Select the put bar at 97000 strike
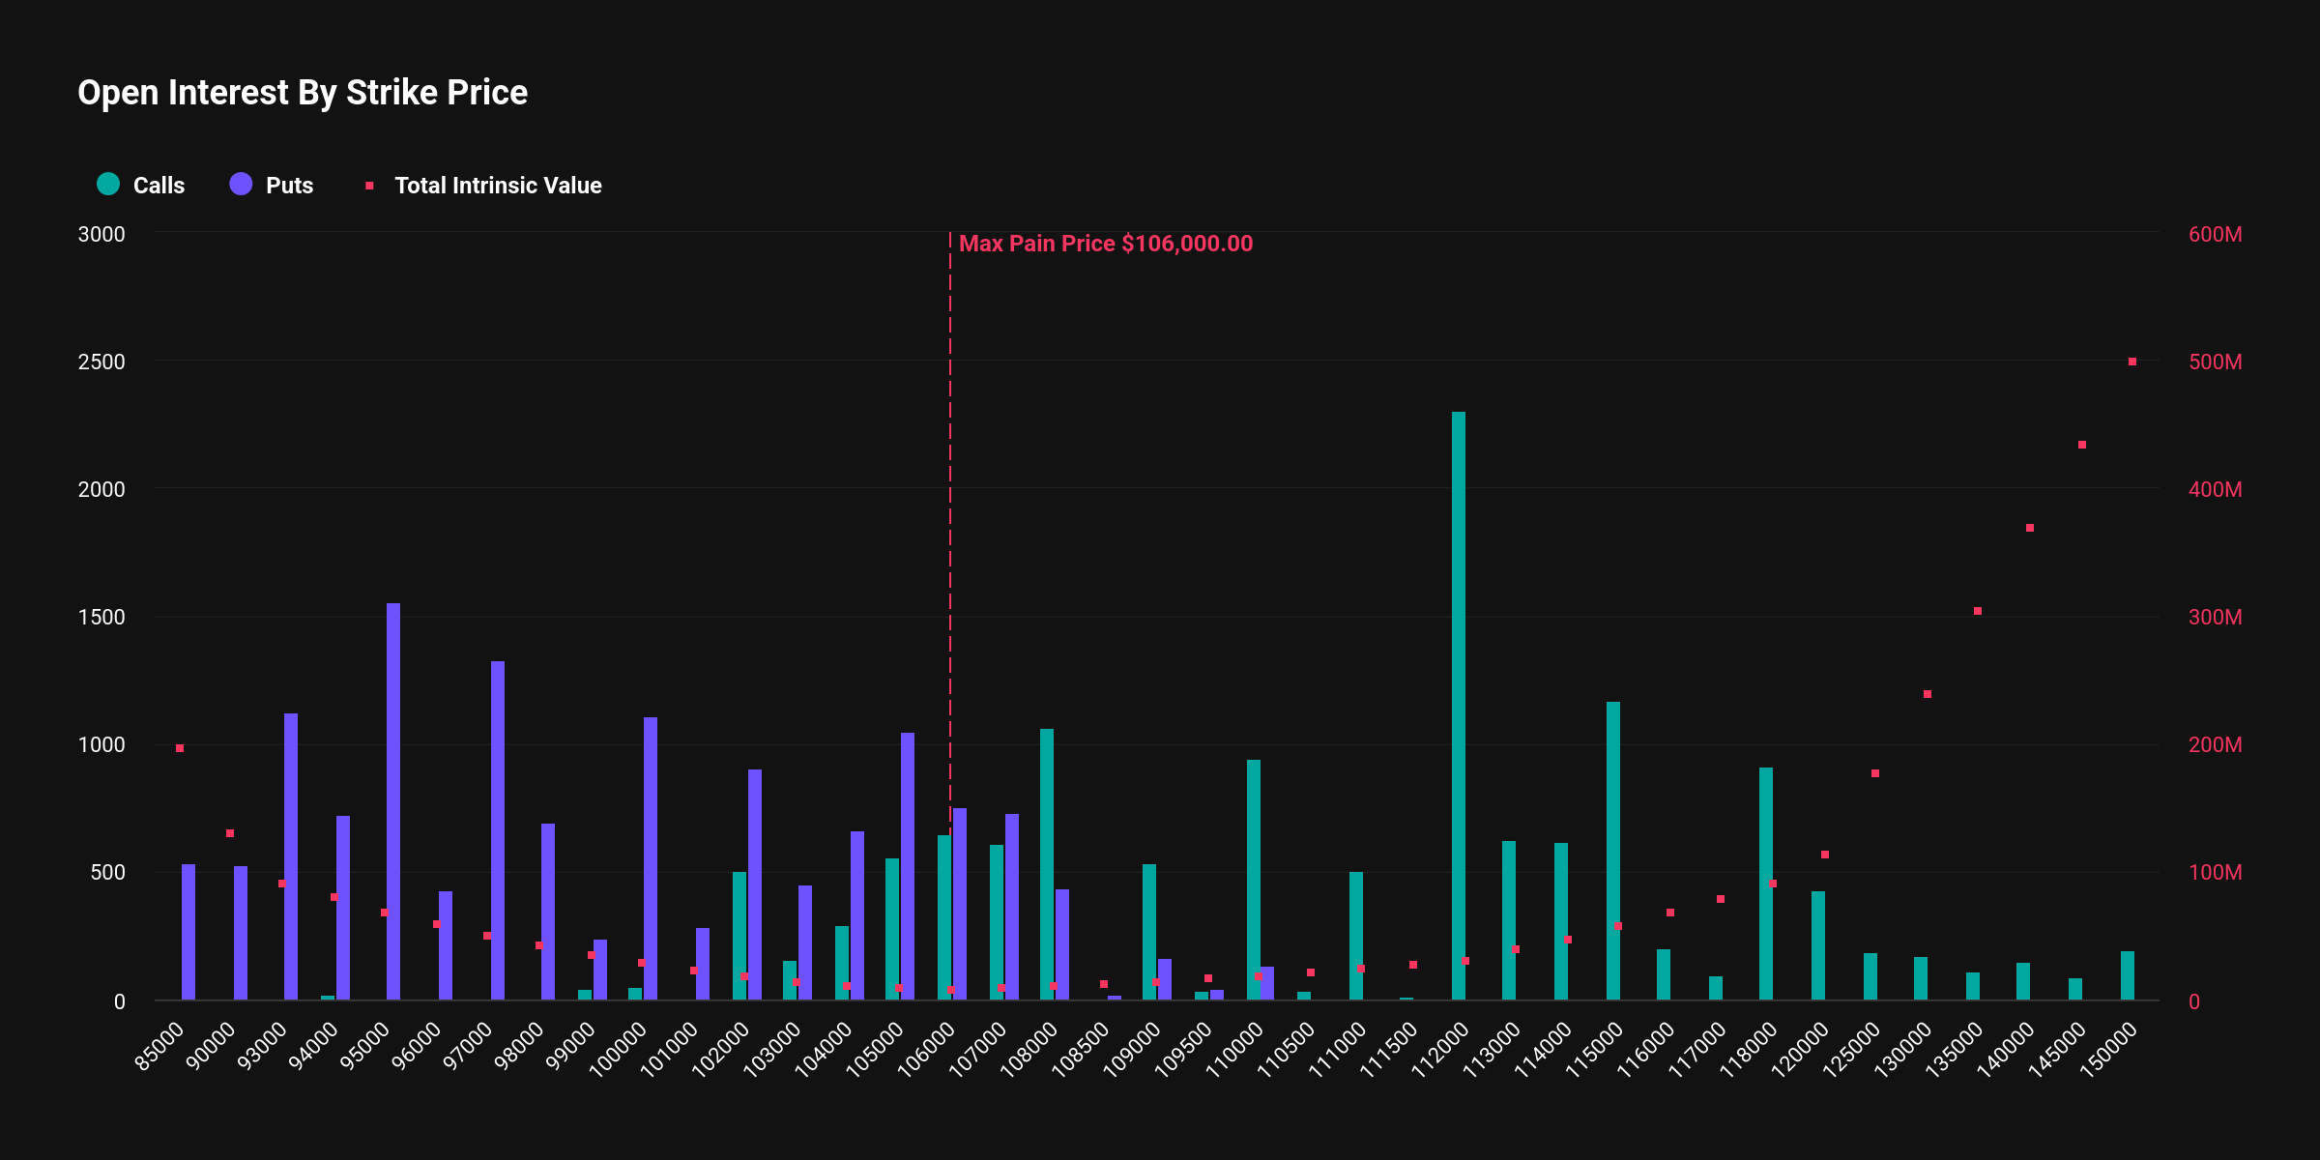Viewport: 2320px width, 1160px height. 498,830
